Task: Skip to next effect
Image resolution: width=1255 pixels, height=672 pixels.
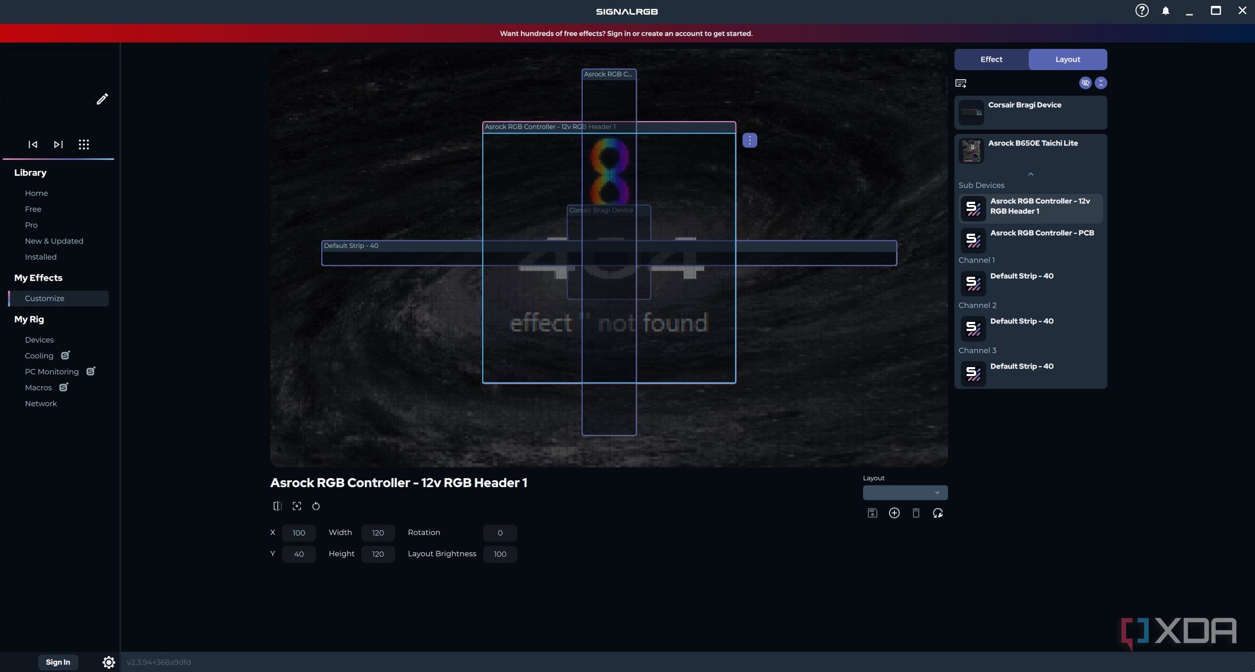Action: point(58,144)
